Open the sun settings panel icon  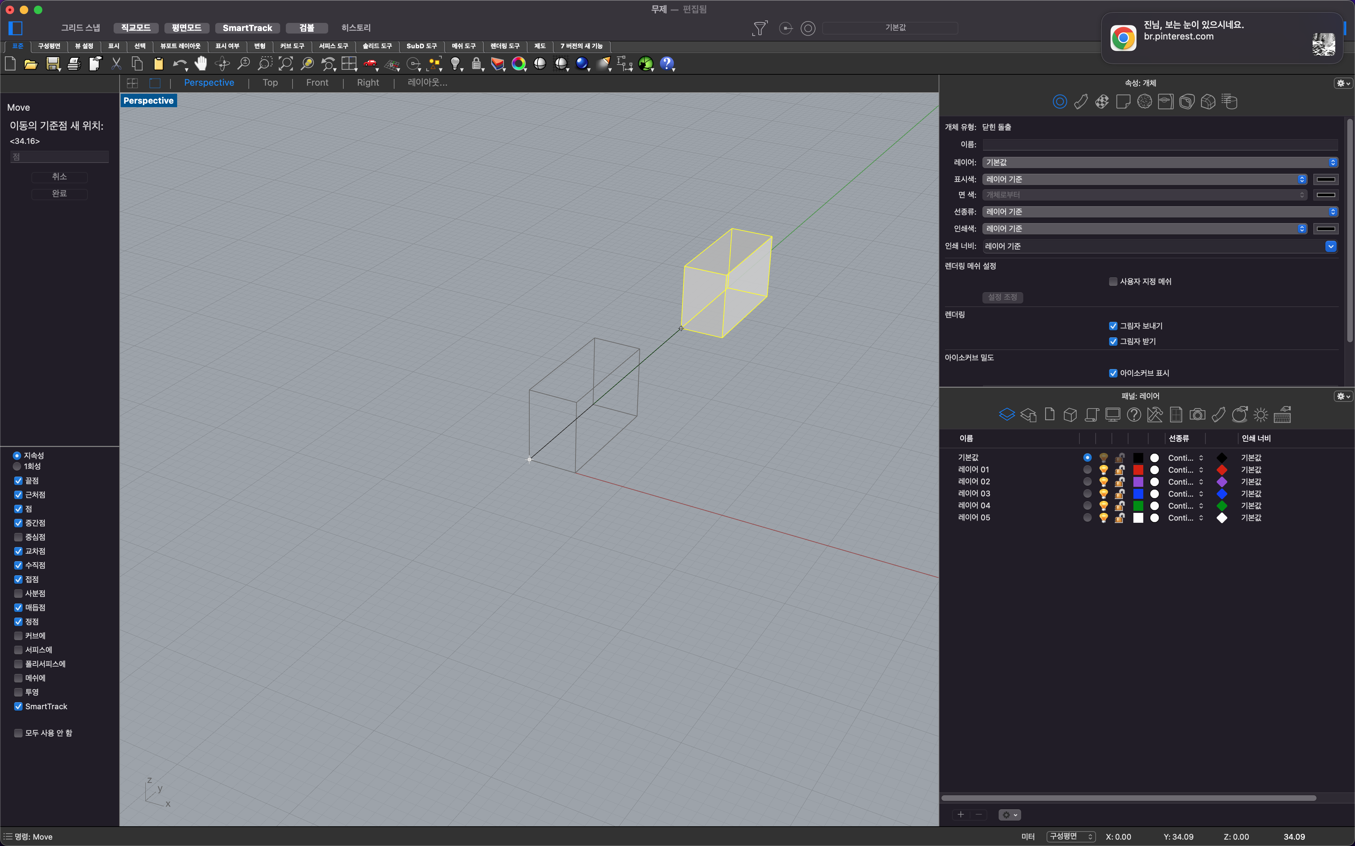click(1260, 415)
